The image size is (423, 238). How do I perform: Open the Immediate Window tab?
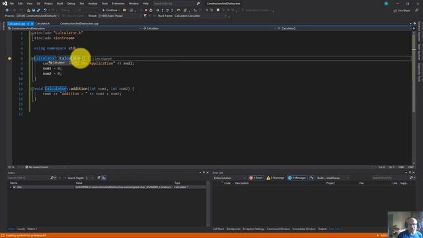[x=304, y=229]
